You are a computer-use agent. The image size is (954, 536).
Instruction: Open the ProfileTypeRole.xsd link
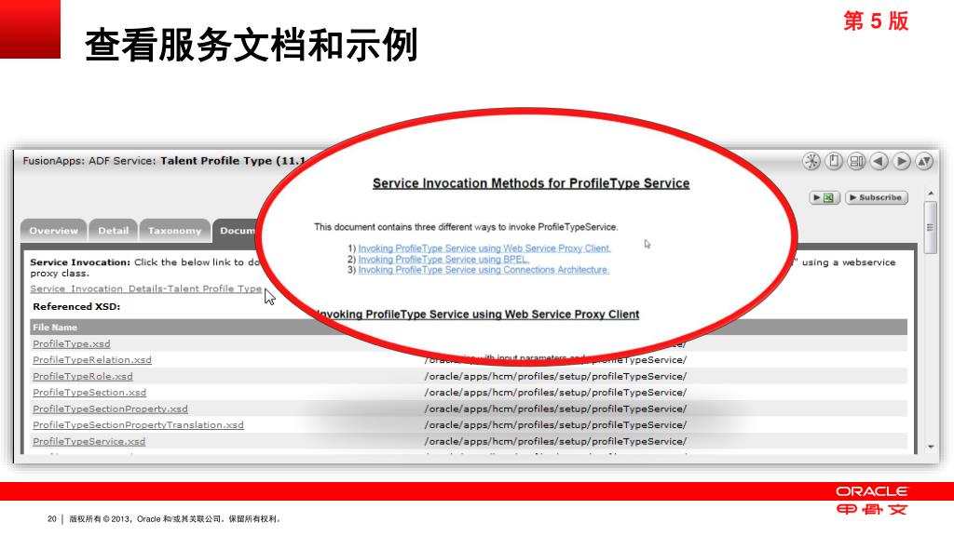point(83,376)
